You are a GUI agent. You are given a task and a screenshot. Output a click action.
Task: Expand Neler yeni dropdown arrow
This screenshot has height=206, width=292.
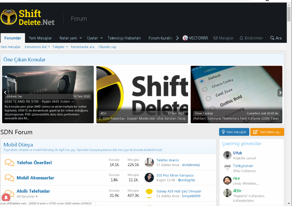(x=81, y=38)
